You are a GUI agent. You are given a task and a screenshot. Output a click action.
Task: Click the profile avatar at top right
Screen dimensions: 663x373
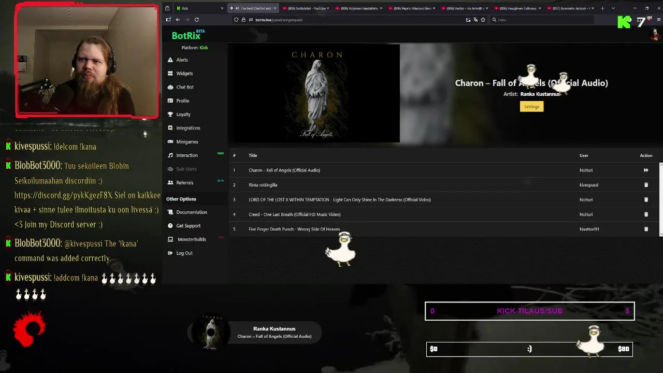point(655,35)
